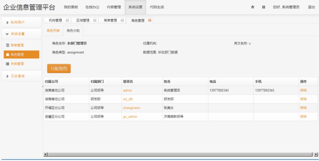This screenshot has height=161, width=319.
Task: Select the 系统管理员 name cell
Action: 185,90
